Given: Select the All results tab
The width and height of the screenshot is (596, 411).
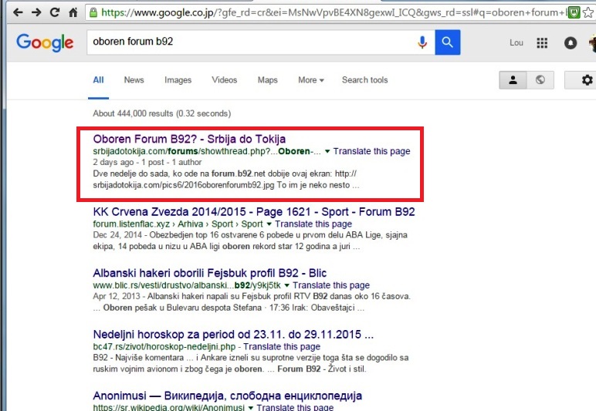Looking at the screenshot, I should 99,80.
